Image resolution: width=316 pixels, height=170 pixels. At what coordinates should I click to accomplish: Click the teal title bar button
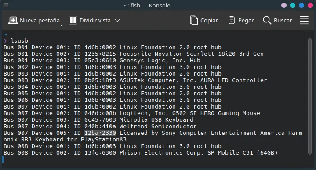pyautogui.click(x=293, y=5)
